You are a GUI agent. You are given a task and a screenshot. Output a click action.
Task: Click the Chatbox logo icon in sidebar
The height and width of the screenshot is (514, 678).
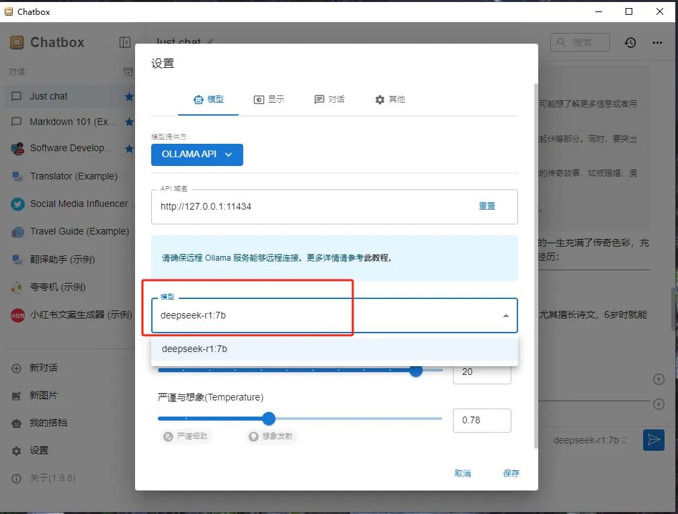point(17,42)
